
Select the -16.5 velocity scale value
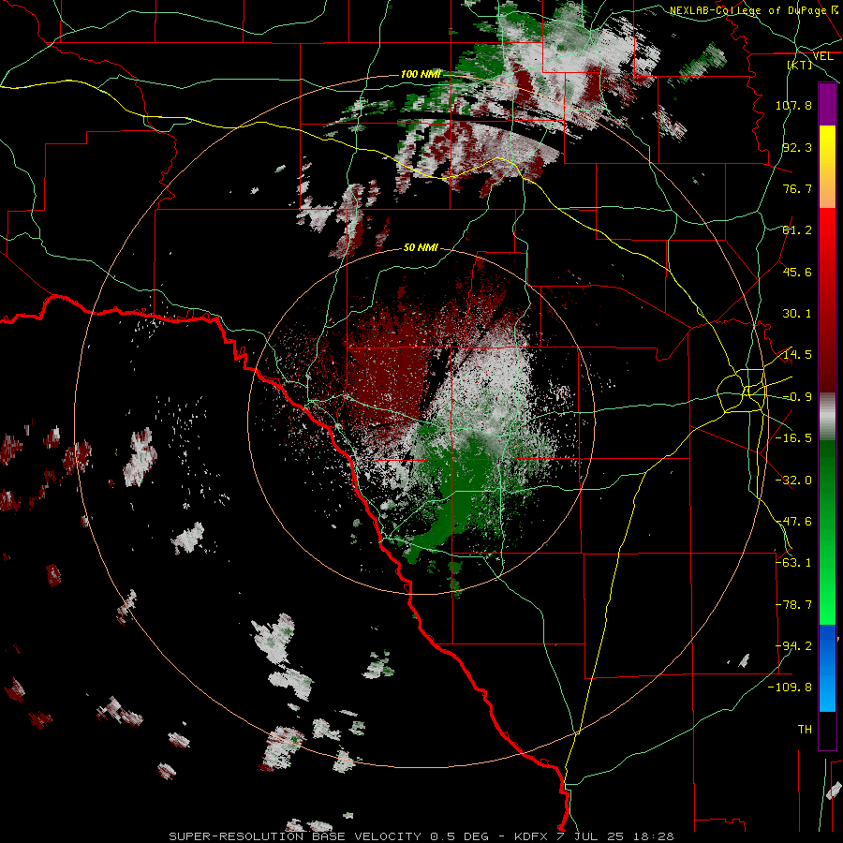pos(793,438)
